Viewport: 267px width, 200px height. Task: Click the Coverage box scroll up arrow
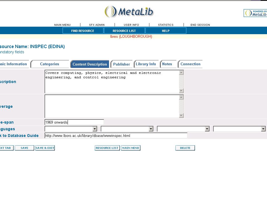tap(181, 97)
